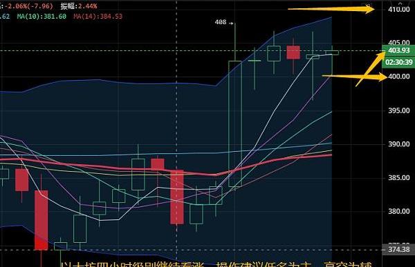Click the 振幅:2.44% amplitude readout
The height and width of the screenshot is (267, 415).
tap(79, 6)
